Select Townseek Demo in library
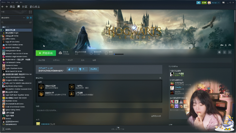 [x=12, y=65]
